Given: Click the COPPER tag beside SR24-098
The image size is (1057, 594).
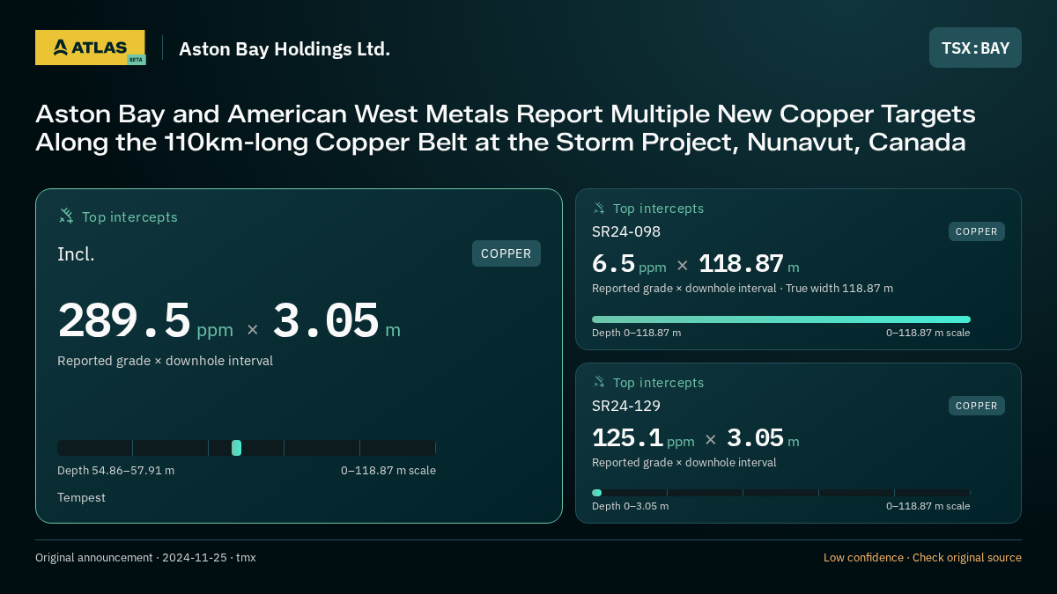Looking at the screenshot, I should coord(977,231).
